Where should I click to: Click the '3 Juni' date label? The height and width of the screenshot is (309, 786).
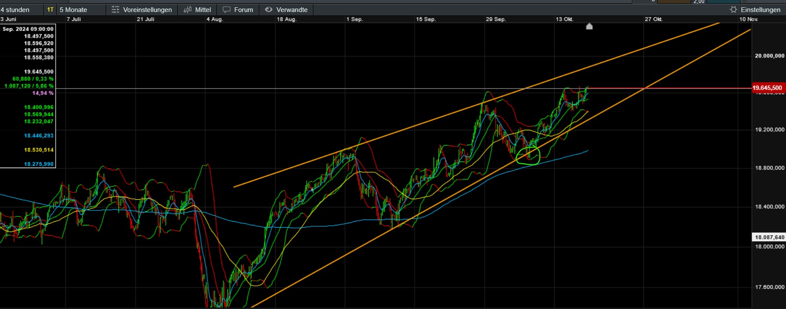coord(9,19)
